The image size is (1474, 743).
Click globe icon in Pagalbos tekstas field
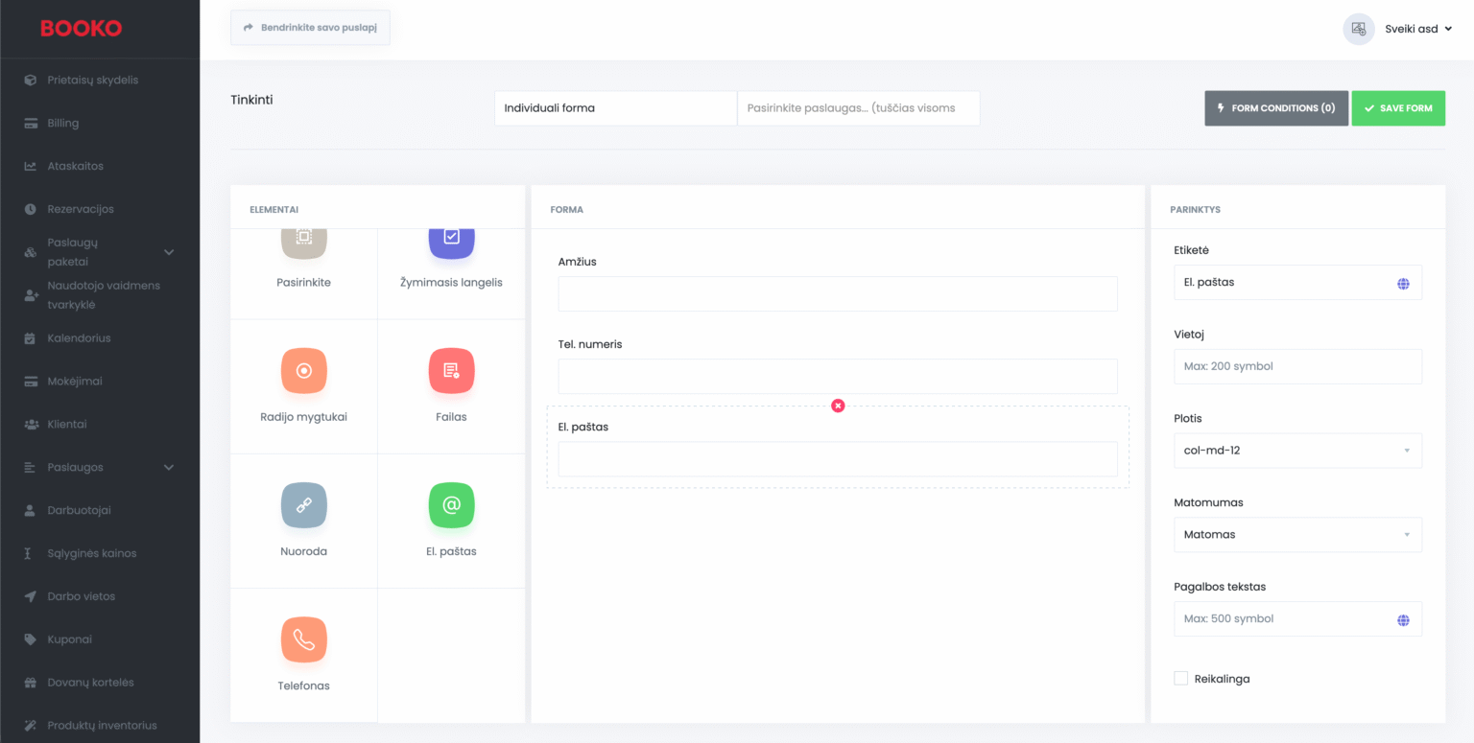pos(1403,620)
